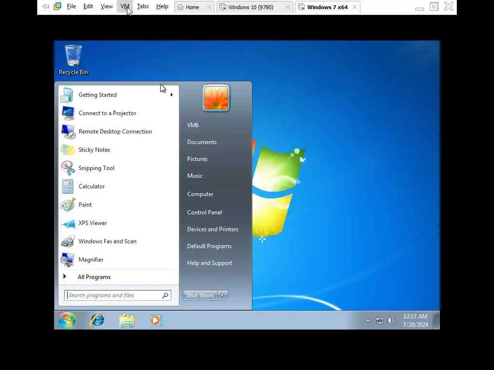Open the Tabs menu

pos(142,6)
